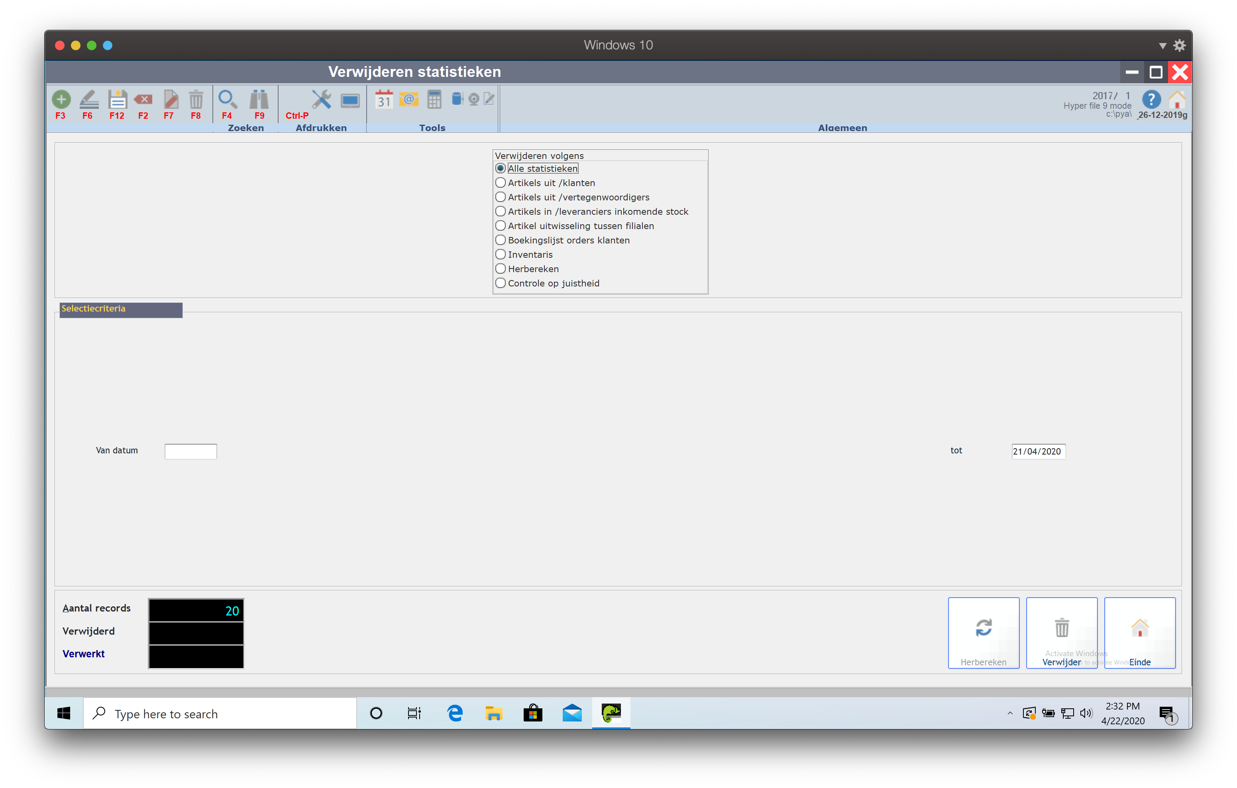Click the Einde home button
The height and width of the screenshot is (788, 1237).
coord(1139,633)
